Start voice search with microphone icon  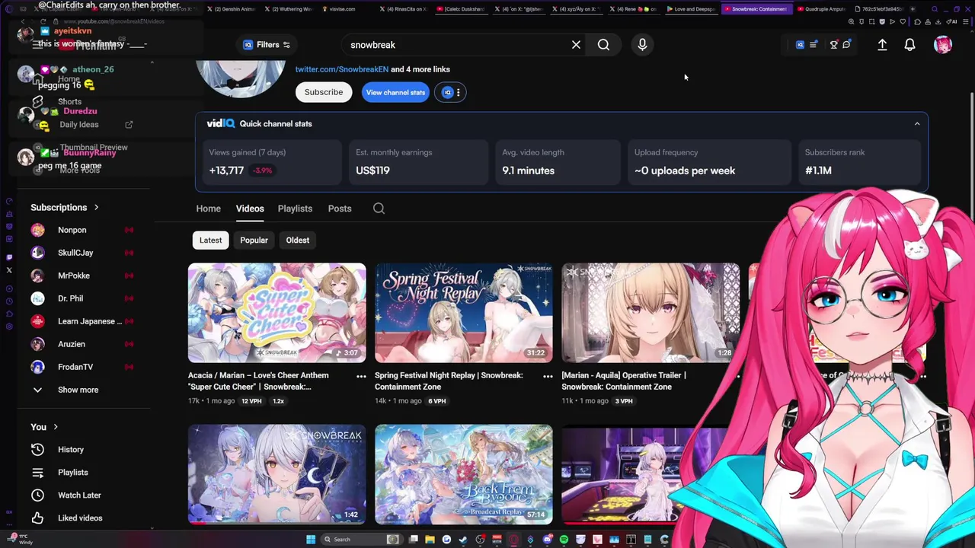pyautogui.click(x=642, y=45)
